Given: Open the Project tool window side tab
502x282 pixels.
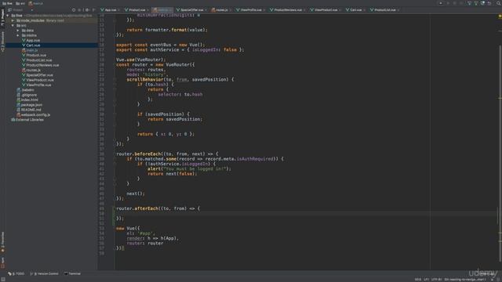Looking at the screenshot, I should click(2, 17).
